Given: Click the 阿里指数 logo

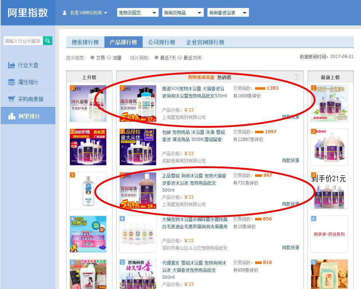Looking at the screenshot, I should [x=28, y=13].
